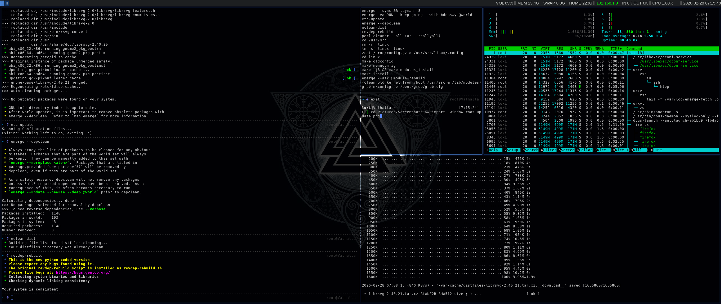Click the date and time clock
Image resolution: width=721 pixels, height=304 pixels.
point(702,3)
